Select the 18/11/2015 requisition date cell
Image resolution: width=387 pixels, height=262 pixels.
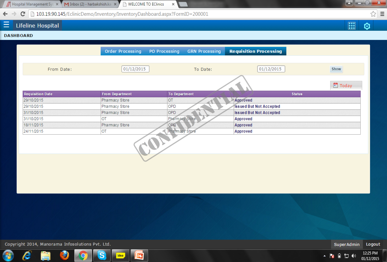tap(62, 125)
